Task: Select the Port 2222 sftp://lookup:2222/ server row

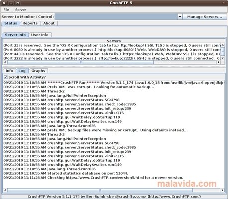Action: [112, 58]
